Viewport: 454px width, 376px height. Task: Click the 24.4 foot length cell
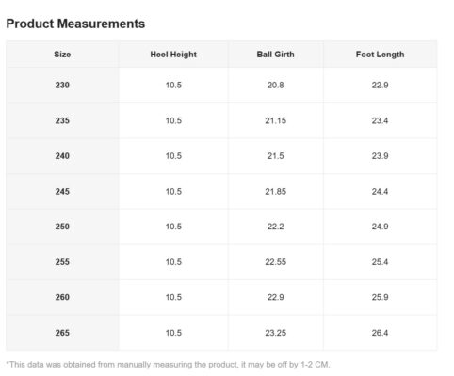click(x=380, y=191)
